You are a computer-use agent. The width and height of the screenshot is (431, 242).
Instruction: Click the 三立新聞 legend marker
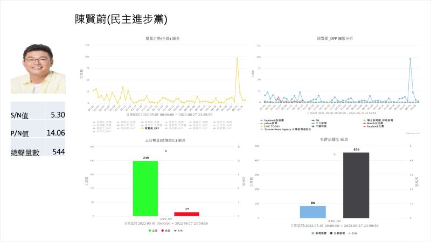click(311, 123)
